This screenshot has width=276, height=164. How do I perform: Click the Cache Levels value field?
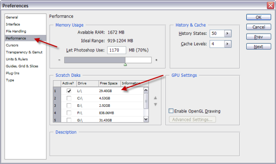tap(217, 44)
